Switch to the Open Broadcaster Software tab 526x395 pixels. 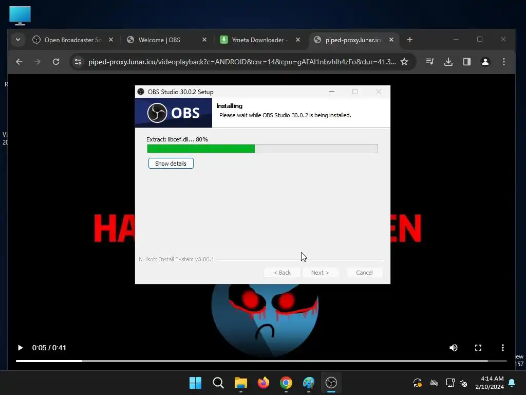(x=73, y=40)
